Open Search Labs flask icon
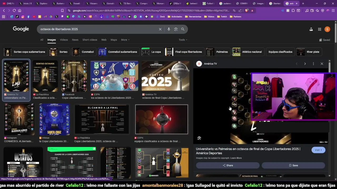The image size is (337, 189). (311, 29)
